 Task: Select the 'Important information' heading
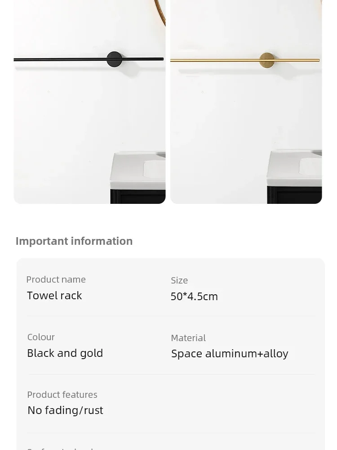pos(74,241)
